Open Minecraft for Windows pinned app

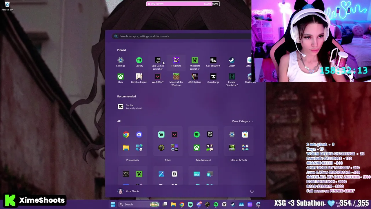[176, 80]
